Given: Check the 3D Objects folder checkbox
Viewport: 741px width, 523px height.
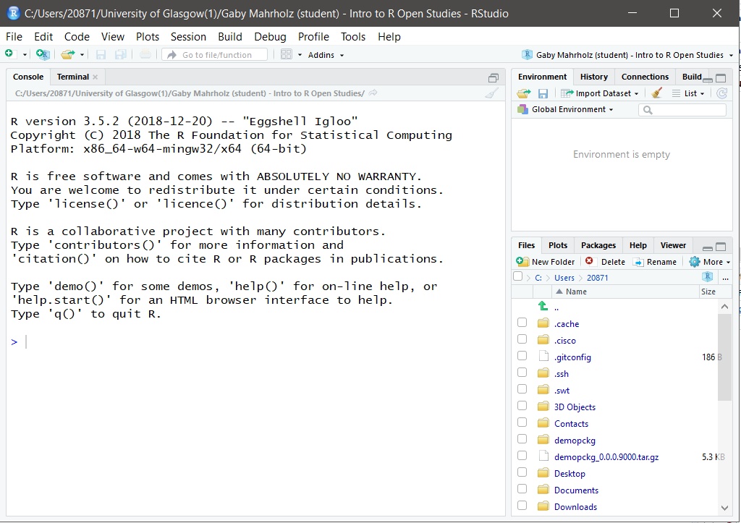Looking at the screenshot, I should click(x=522, y=405).
